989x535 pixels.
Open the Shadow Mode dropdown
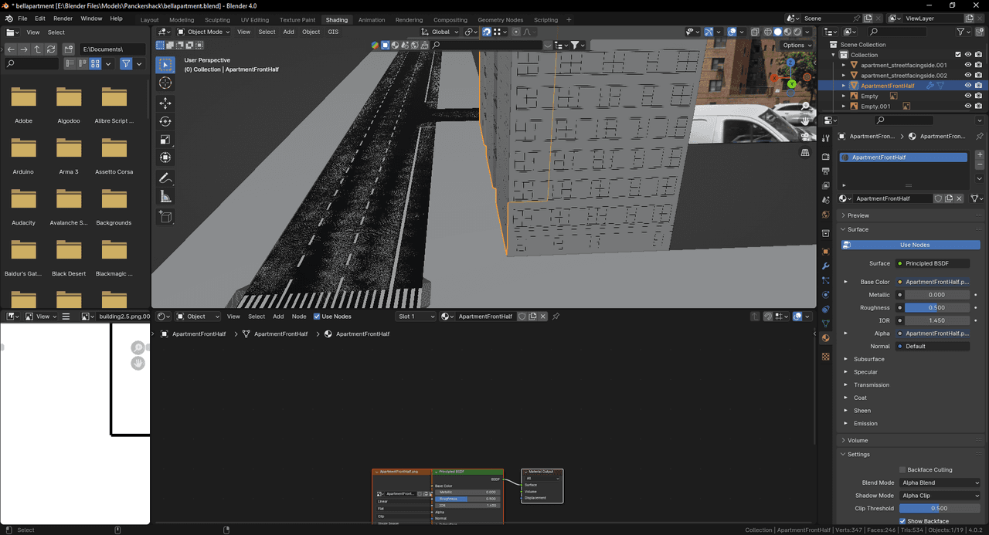[x=940, y=496]
